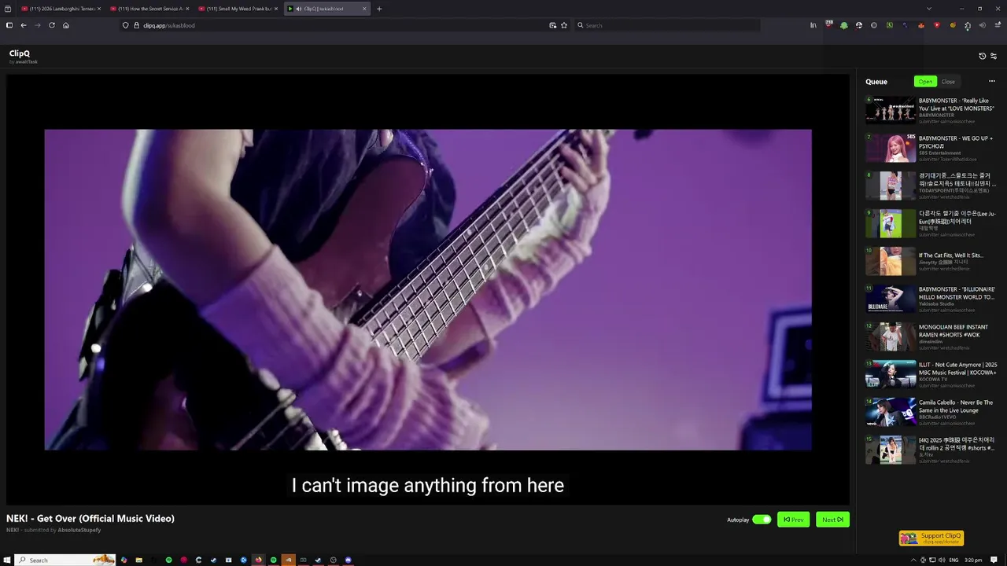Select the ClipQ | sukasblood tab

pyautogui.click(x=327, y=9)
